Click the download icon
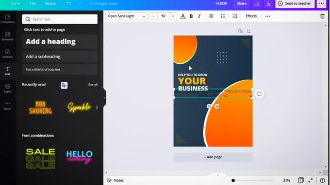Screen dimensions: 330x185 click(269, 4)
